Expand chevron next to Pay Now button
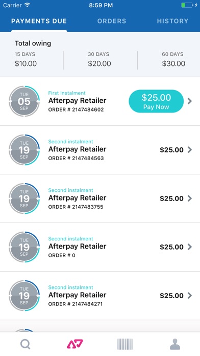Image resolution: width=200 pixels, height=356 pixels. click(x=190, y=101)
